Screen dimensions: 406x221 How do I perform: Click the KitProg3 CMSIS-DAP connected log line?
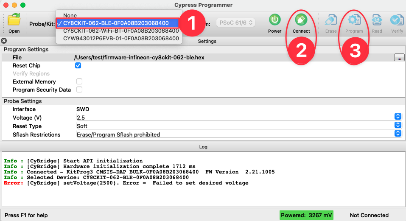139,172
